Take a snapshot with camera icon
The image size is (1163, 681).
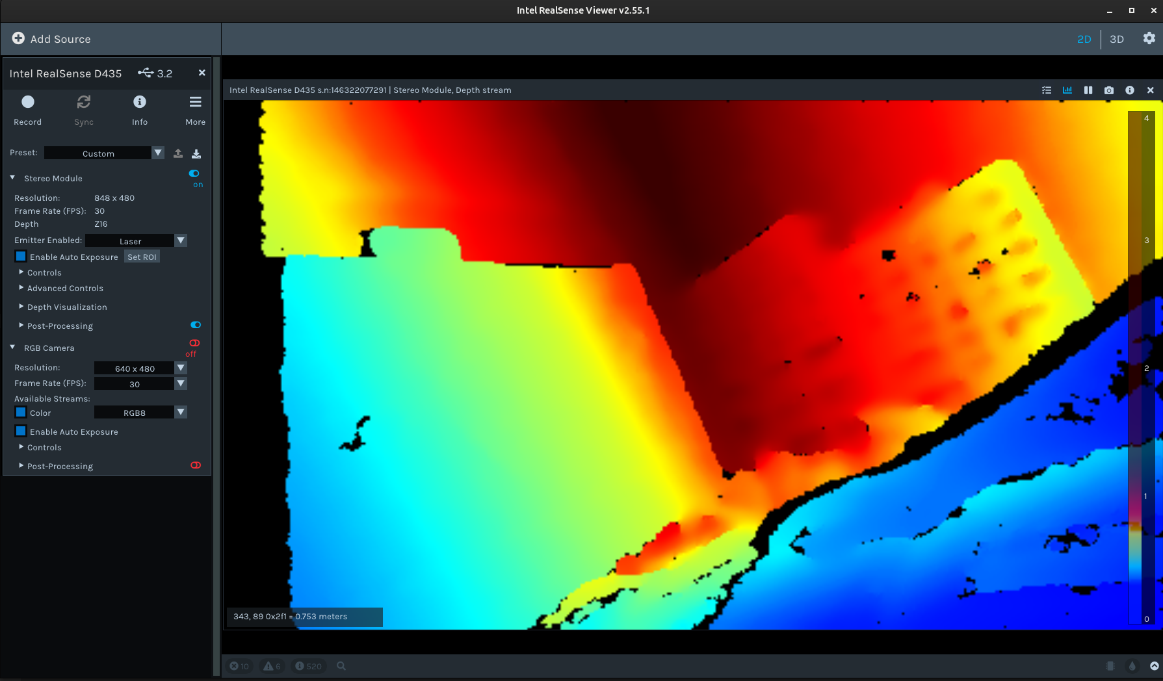coord(1109,90)
